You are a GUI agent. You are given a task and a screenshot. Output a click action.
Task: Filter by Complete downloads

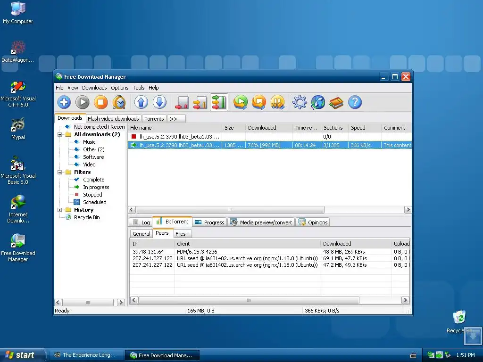click(x=94, y=180)
